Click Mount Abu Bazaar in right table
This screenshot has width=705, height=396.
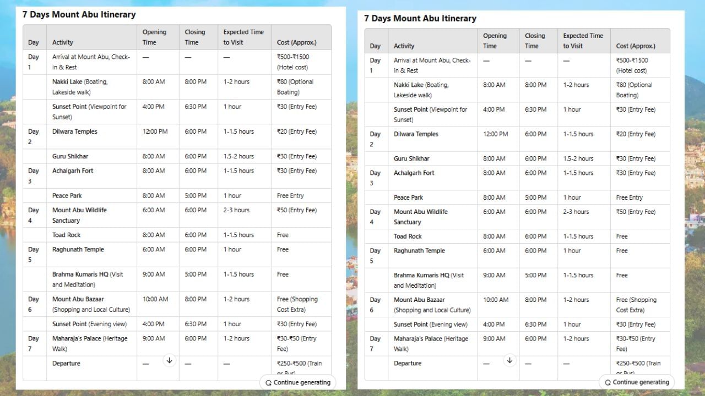click(x=432, y=305)
